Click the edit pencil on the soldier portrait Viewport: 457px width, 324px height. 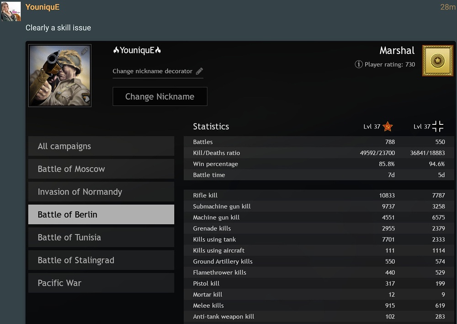click(85, 51)
